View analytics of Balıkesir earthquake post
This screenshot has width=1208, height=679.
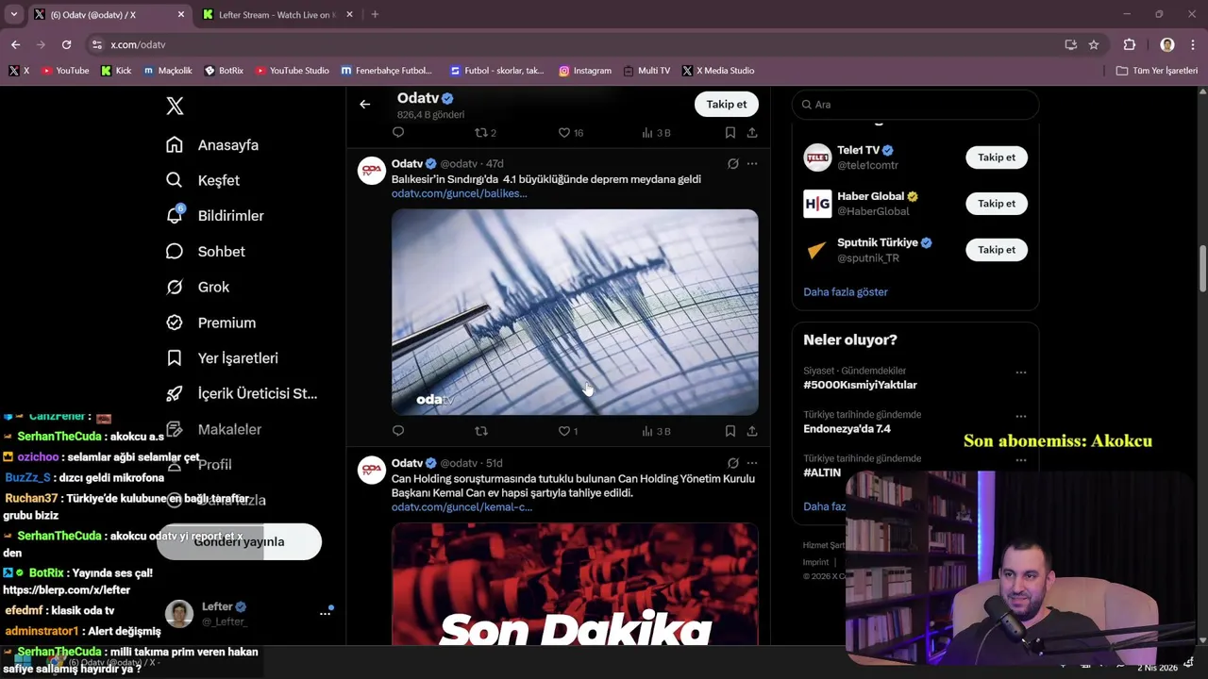pyautogui.click(x=656, y=431)
